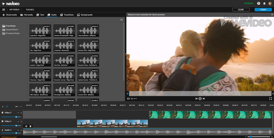Toggle the blue snapping magnet icon
This screenshot has width=274, height=138.
[x=7, y=106]
